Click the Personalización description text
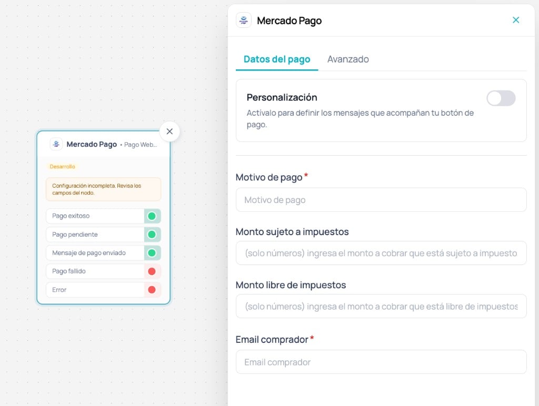The image size is (539, 406). pyautogui.click(x=360, y=118)
